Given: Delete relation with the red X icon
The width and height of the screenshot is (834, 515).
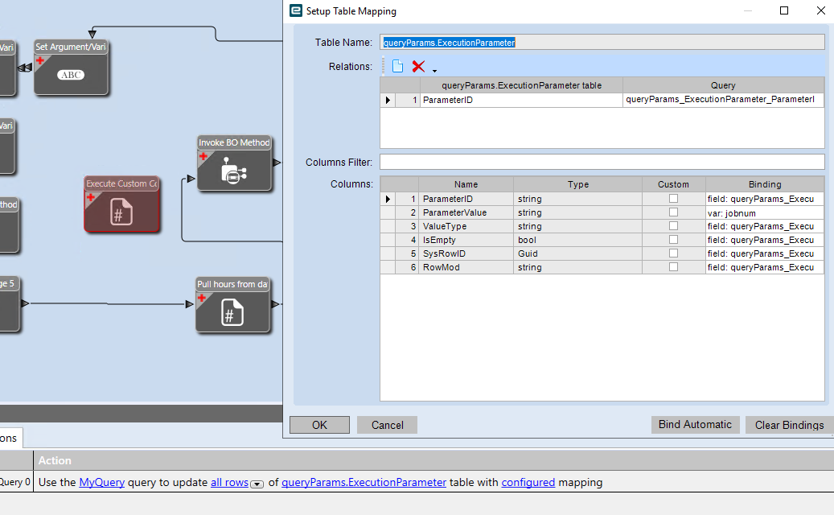Looking at the screenshot, I should click(418, 66).
